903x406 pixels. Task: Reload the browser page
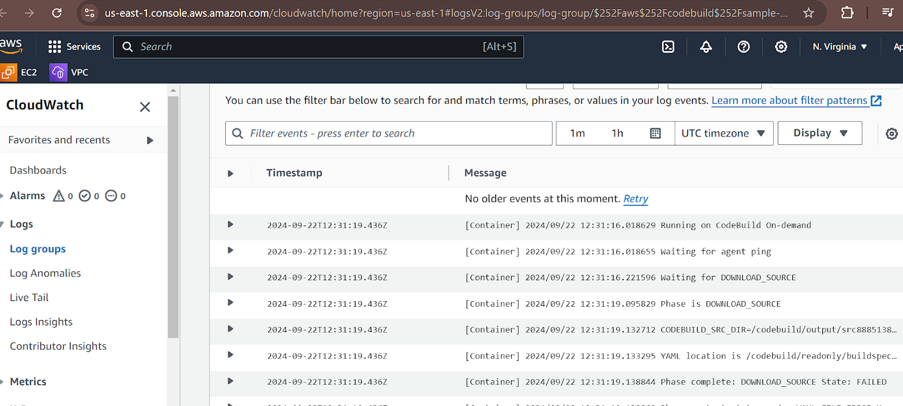(x=57, y=12)
